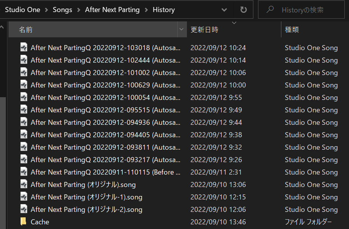The image size is (349, 229).
Task: Click the song file icon for Autosave 093217
Action: [x=24, y=160]
